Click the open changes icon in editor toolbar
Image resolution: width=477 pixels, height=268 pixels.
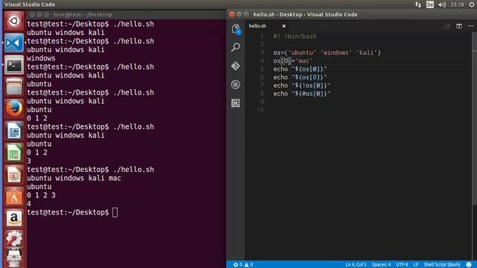coord(447,26)
